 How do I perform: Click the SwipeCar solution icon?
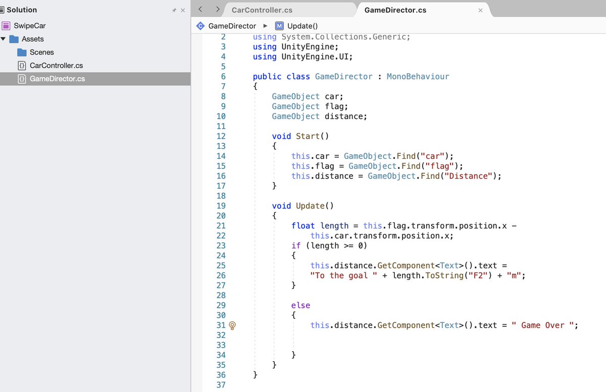click(6, 26)
